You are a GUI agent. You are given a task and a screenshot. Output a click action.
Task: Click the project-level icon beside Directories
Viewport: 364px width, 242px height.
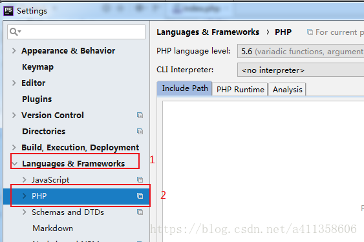click(140, 132)
